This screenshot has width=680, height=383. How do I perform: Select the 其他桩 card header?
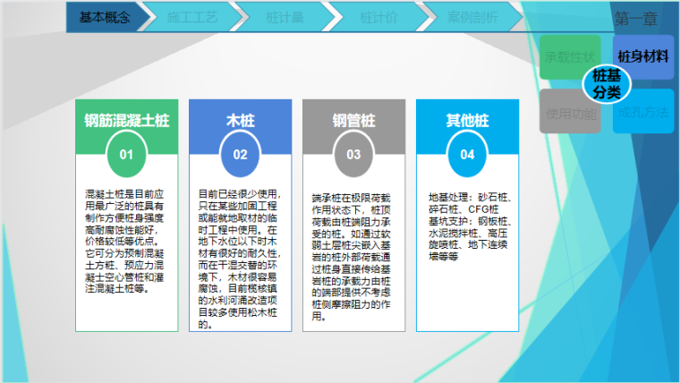(x=467, y=120)
